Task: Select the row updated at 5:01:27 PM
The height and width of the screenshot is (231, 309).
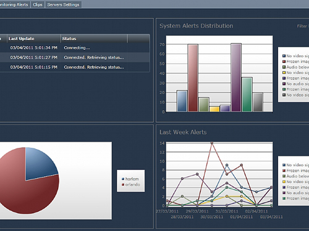Action: point(75,57)
